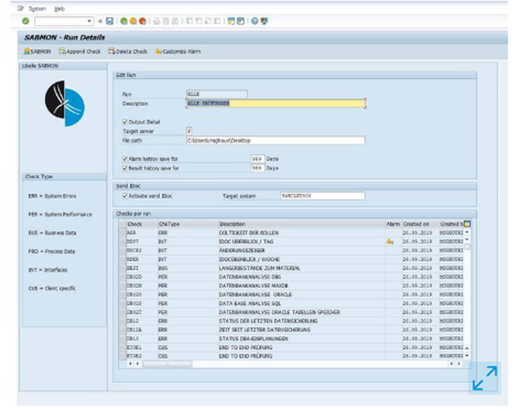Collapse the command field with the chevron

point(100,21)
